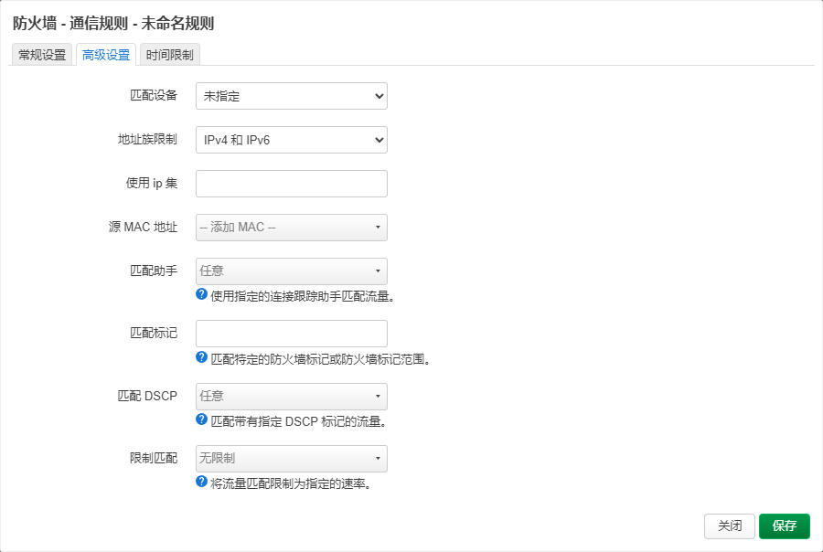Viewport: 823px width, 552px height.
Task: Click the 源 MAC 地址 label text
Action: pos(143,227)
